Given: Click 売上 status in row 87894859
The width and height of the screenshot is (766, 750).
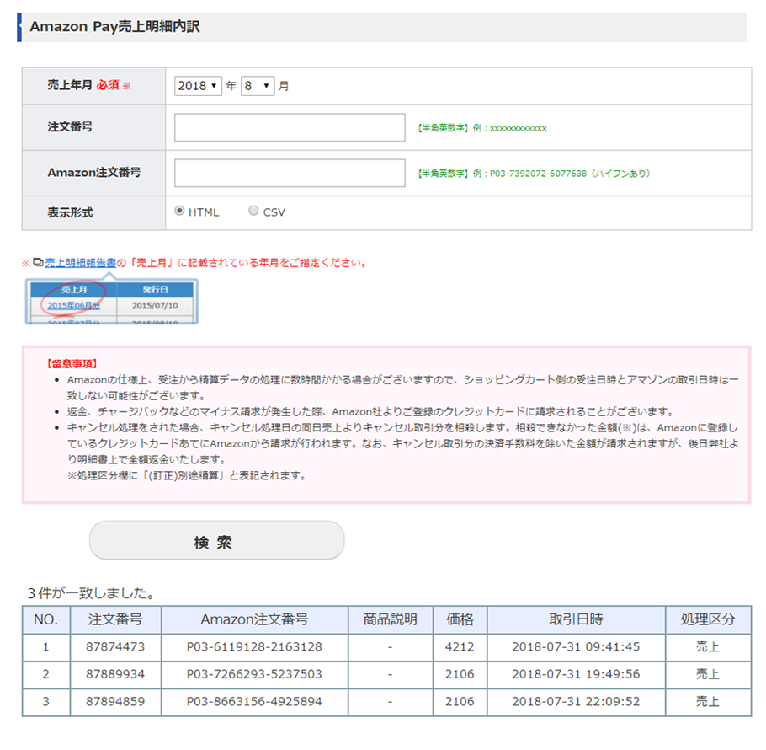Looking at the screenshot, I should click(x=708, y=702).
